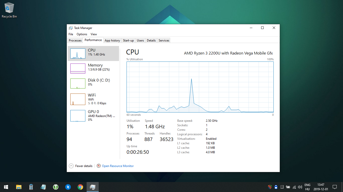This screenshot has width=343, height=192.
Task: Open the Options menu
Action: (82, 34)
